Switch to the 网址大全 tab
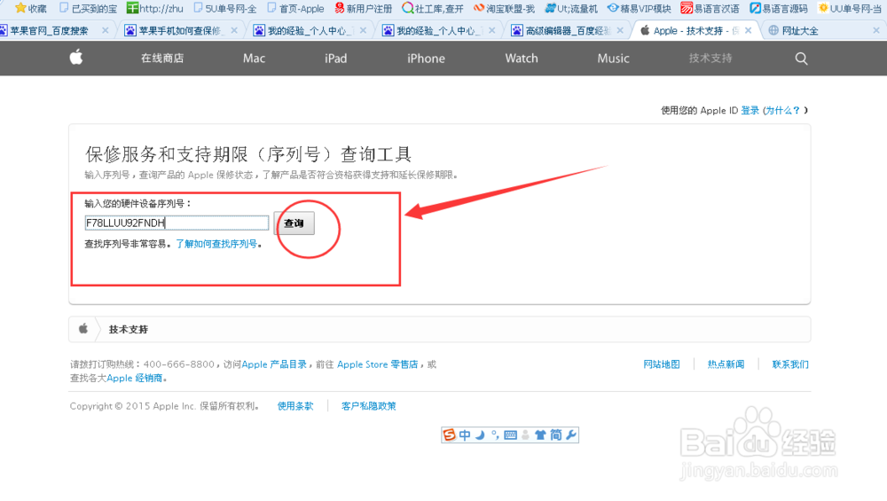This screenshot has height=501, width=887. (x=799, y=30)
